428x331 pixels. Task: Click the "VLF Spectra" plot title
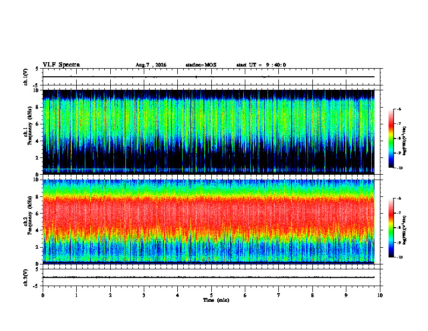pyautogui.click(x=61, y=65)
